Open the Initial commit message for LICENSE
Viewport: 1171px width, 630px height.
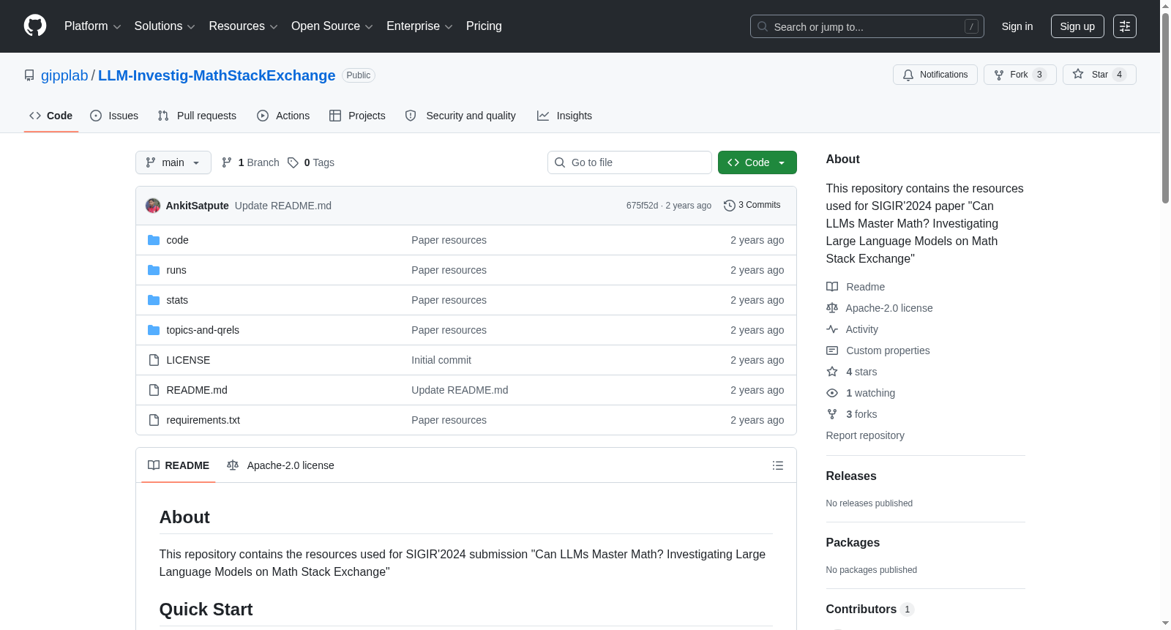(441, 360)
